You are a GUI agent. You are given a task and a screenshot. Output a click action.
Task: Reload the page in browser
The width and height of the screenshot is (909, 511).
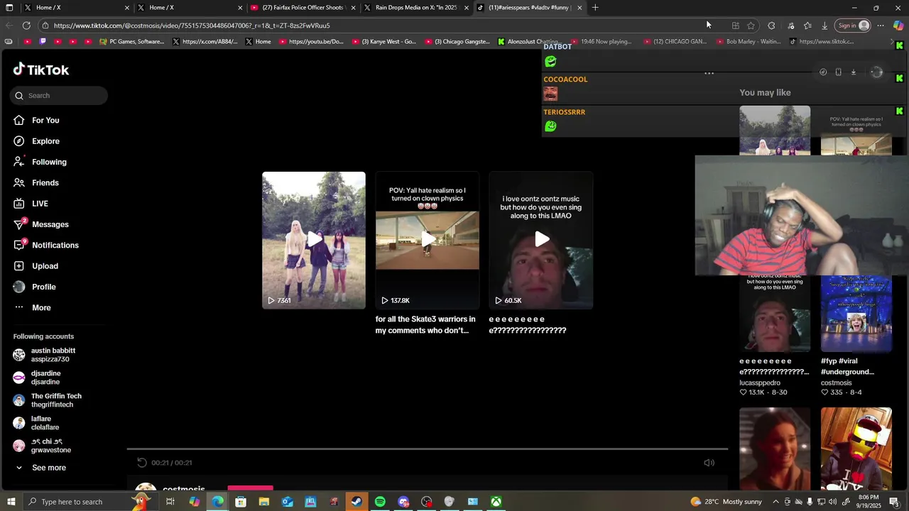coord(26,26)
